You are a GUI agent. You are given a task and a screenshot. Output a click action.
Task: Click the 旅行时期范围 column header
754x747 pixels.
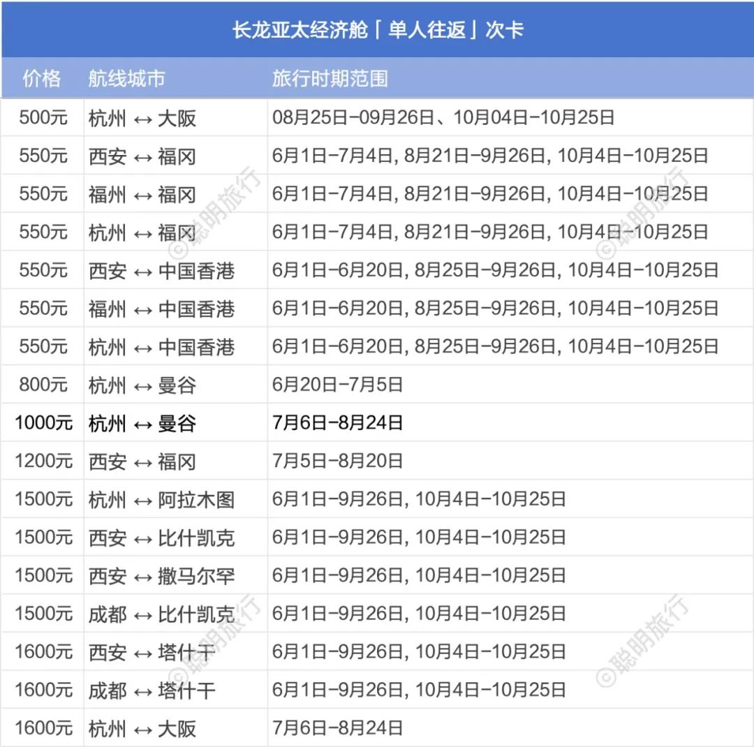click(x=330, y=78)
